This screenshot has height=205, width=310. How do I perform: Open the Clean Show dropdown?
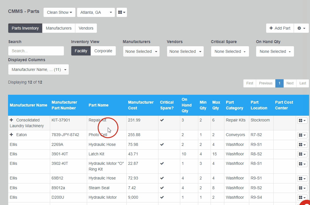pos(59,12)
